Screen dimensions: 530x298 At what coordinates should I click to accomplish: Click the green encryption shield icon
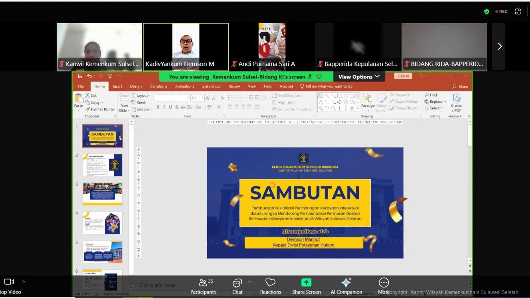click(x=486, y=12)
